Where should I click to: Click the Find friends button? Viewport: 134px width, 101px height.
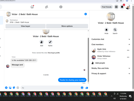pyautogui.click(x=107, y=7)
